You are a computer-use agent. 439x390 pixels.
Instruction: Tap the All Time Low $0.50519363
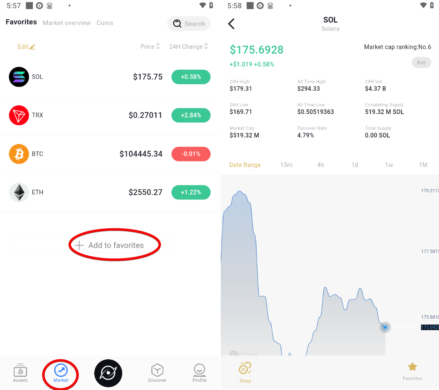pos(316,112)
